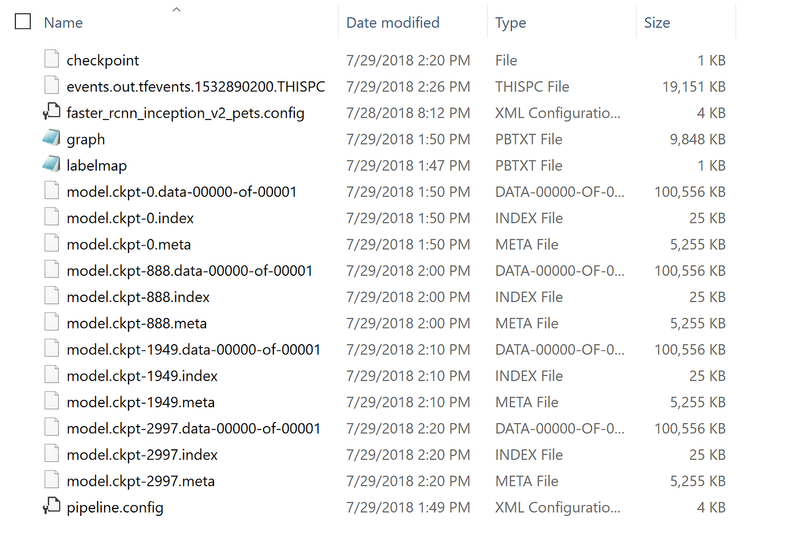Open Type column header options
This screenshot has width=797, height=554.
pos(510,22)
